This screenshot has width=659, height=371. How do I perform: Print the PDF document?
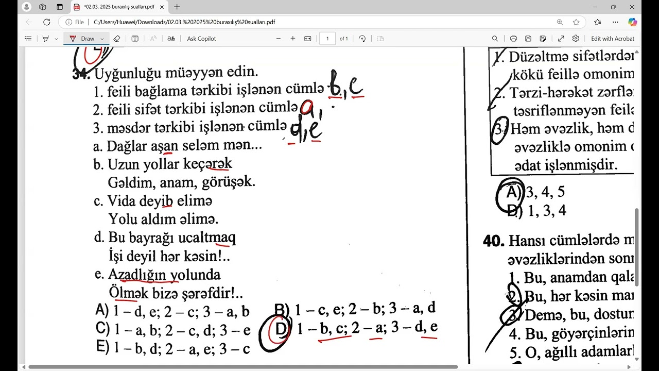[x=513, y=39]
